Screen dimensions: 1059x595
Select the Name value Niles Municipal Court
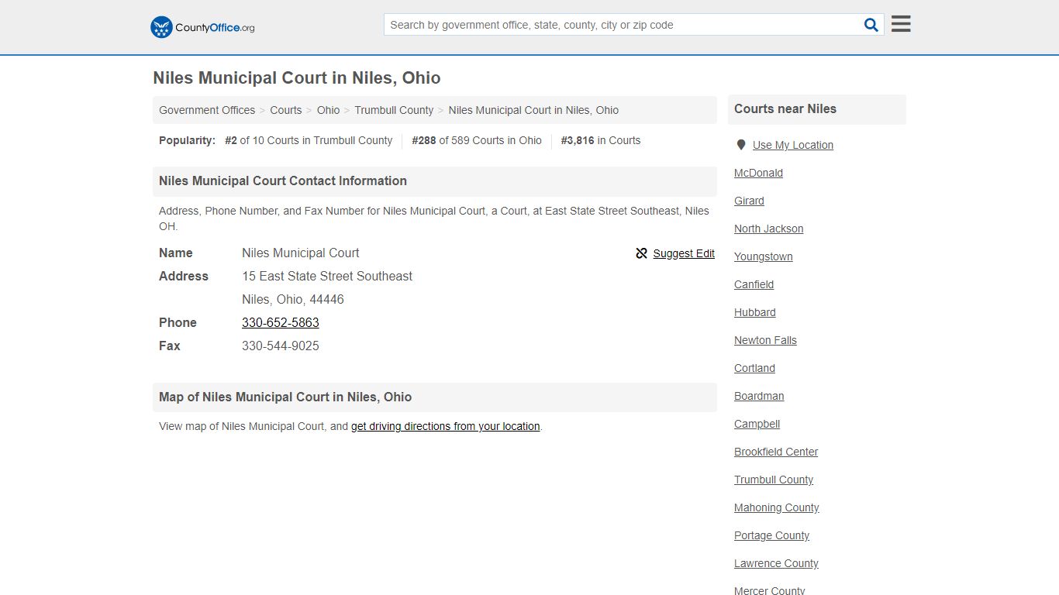301,253
